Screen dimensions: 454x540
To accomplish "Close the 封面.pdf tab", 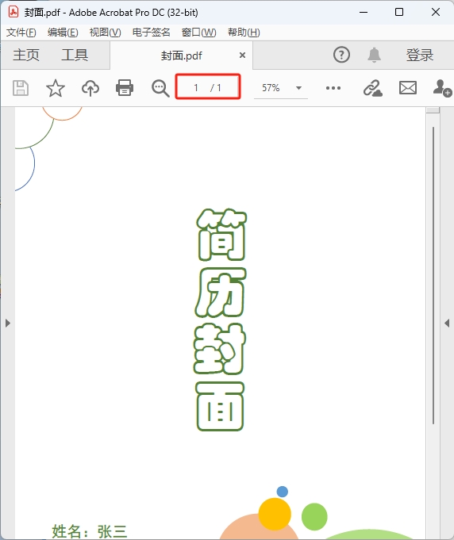I will 242,55.
